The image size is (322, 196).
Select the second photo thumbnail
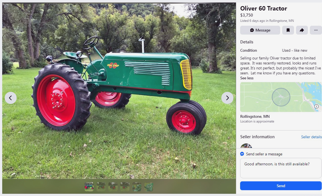coord(101,187)
